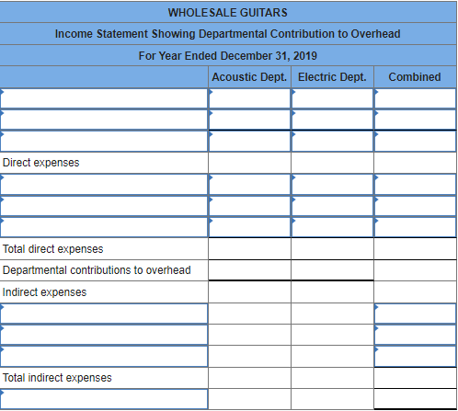Click the 'WHOLESALE GUITARS' title
This screenshot has width=458, height=411.
228,13
